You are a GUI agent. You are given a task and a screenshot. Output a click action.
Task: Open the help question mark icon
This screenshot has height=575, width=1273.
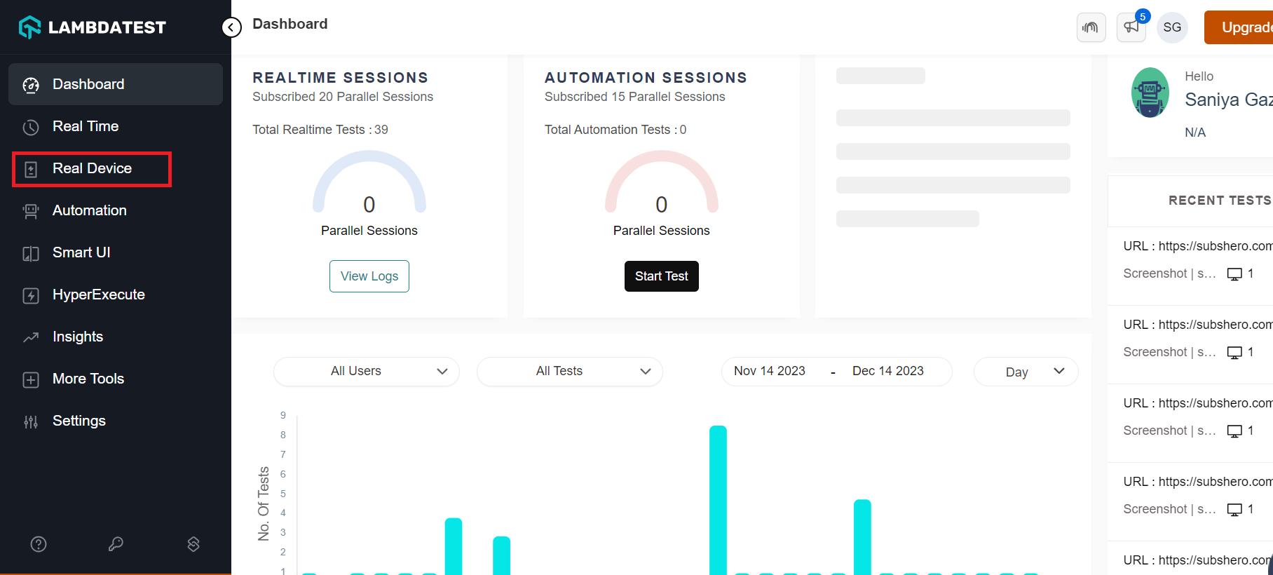[x=39, y=544]
